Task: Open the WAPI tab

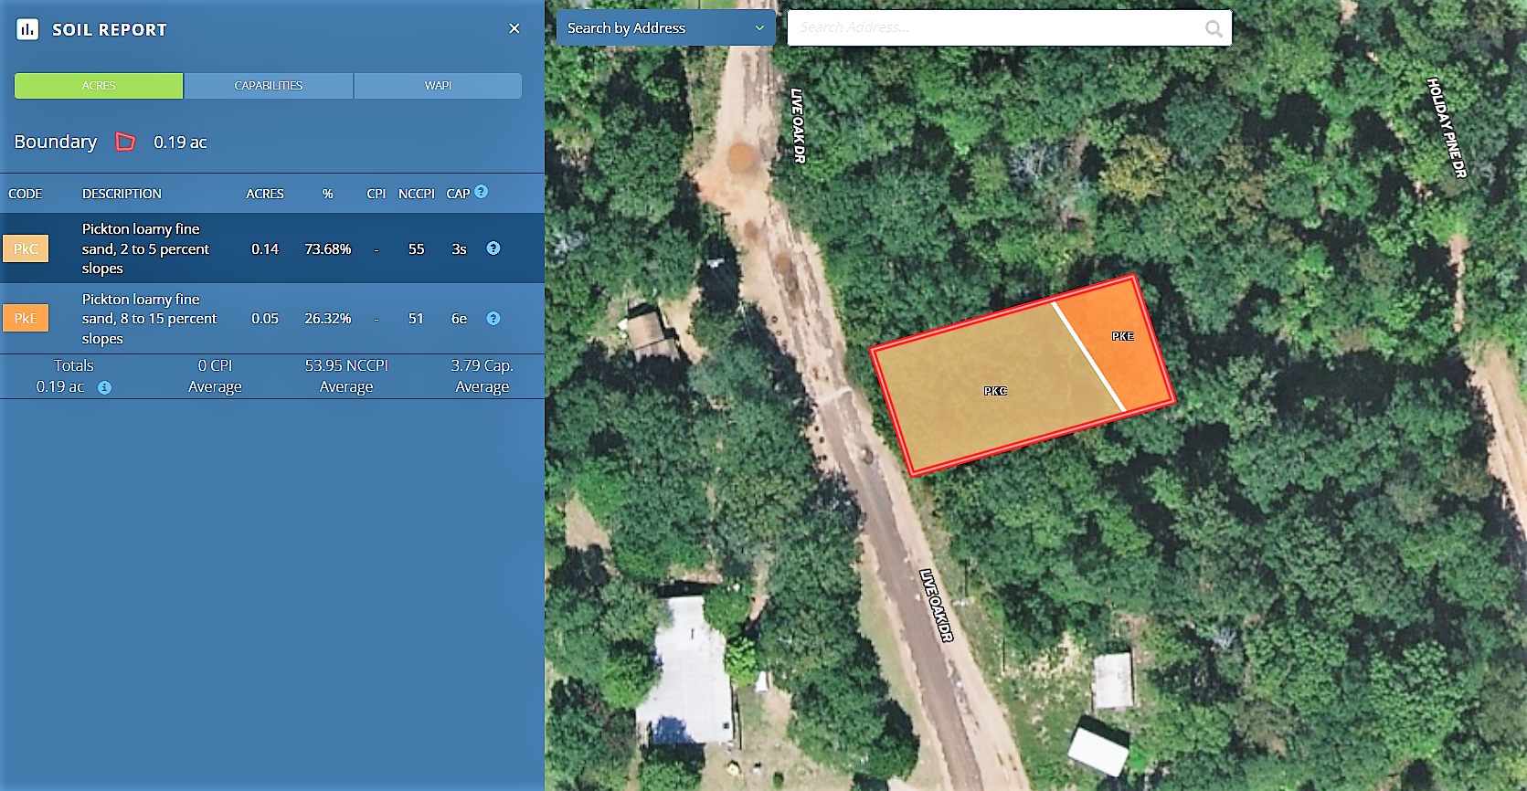Action: point(438,86)
